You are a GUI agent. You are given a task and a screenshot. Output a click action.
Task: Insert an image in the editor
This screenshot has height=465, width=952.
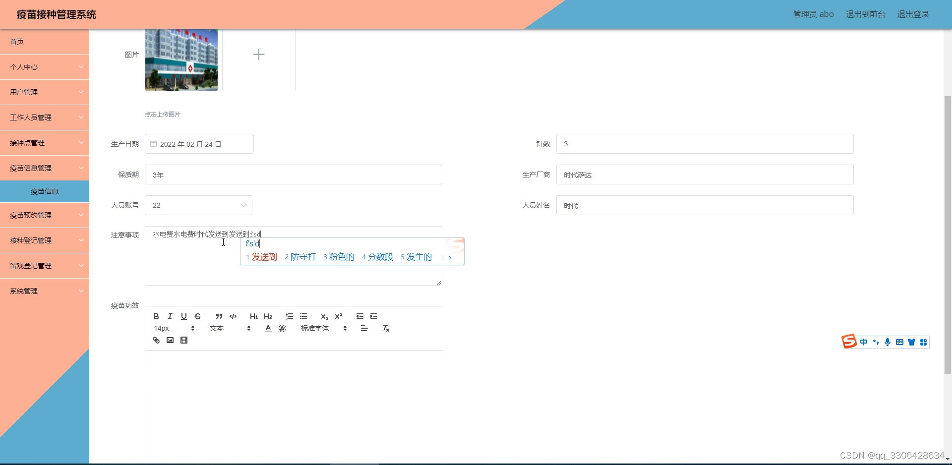[170, 340]
